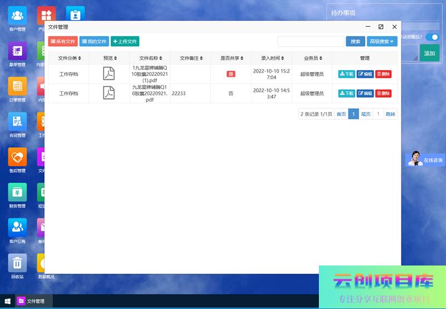Focus the search input beside the 搜索 button
Screen dimensions: 446x309
coord(311,41)
